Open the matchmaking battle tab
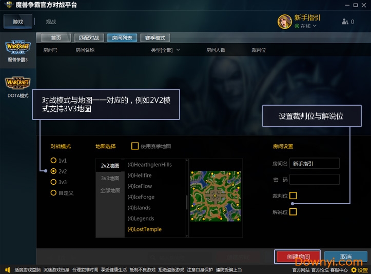The width and height of the screenshot is (371, 274). (89, 38)
